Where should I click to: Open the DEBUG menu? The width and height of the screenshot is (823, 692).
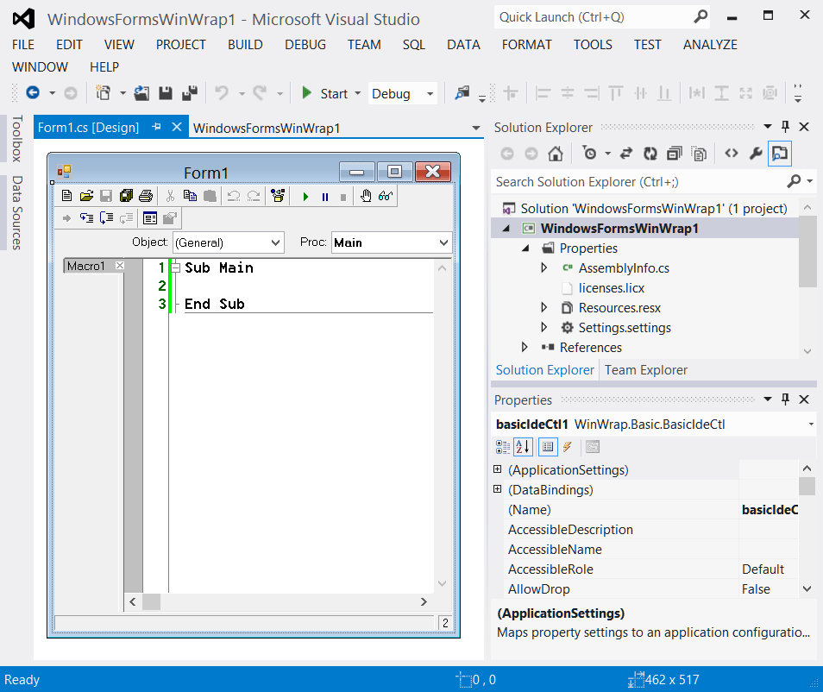point(305,45)
